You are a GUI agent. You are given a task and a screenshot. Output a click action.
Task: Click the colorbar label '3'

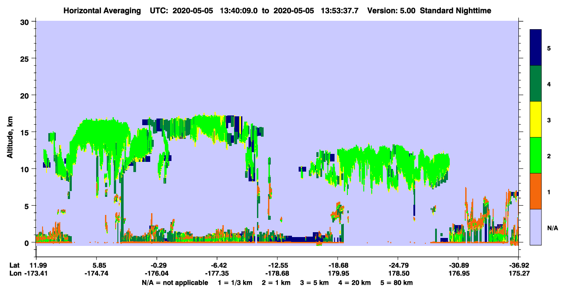tap(549, 120)
